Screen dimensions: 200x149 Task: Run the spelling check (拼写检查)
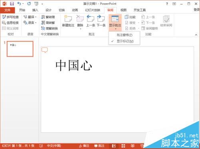click(10, 17)
